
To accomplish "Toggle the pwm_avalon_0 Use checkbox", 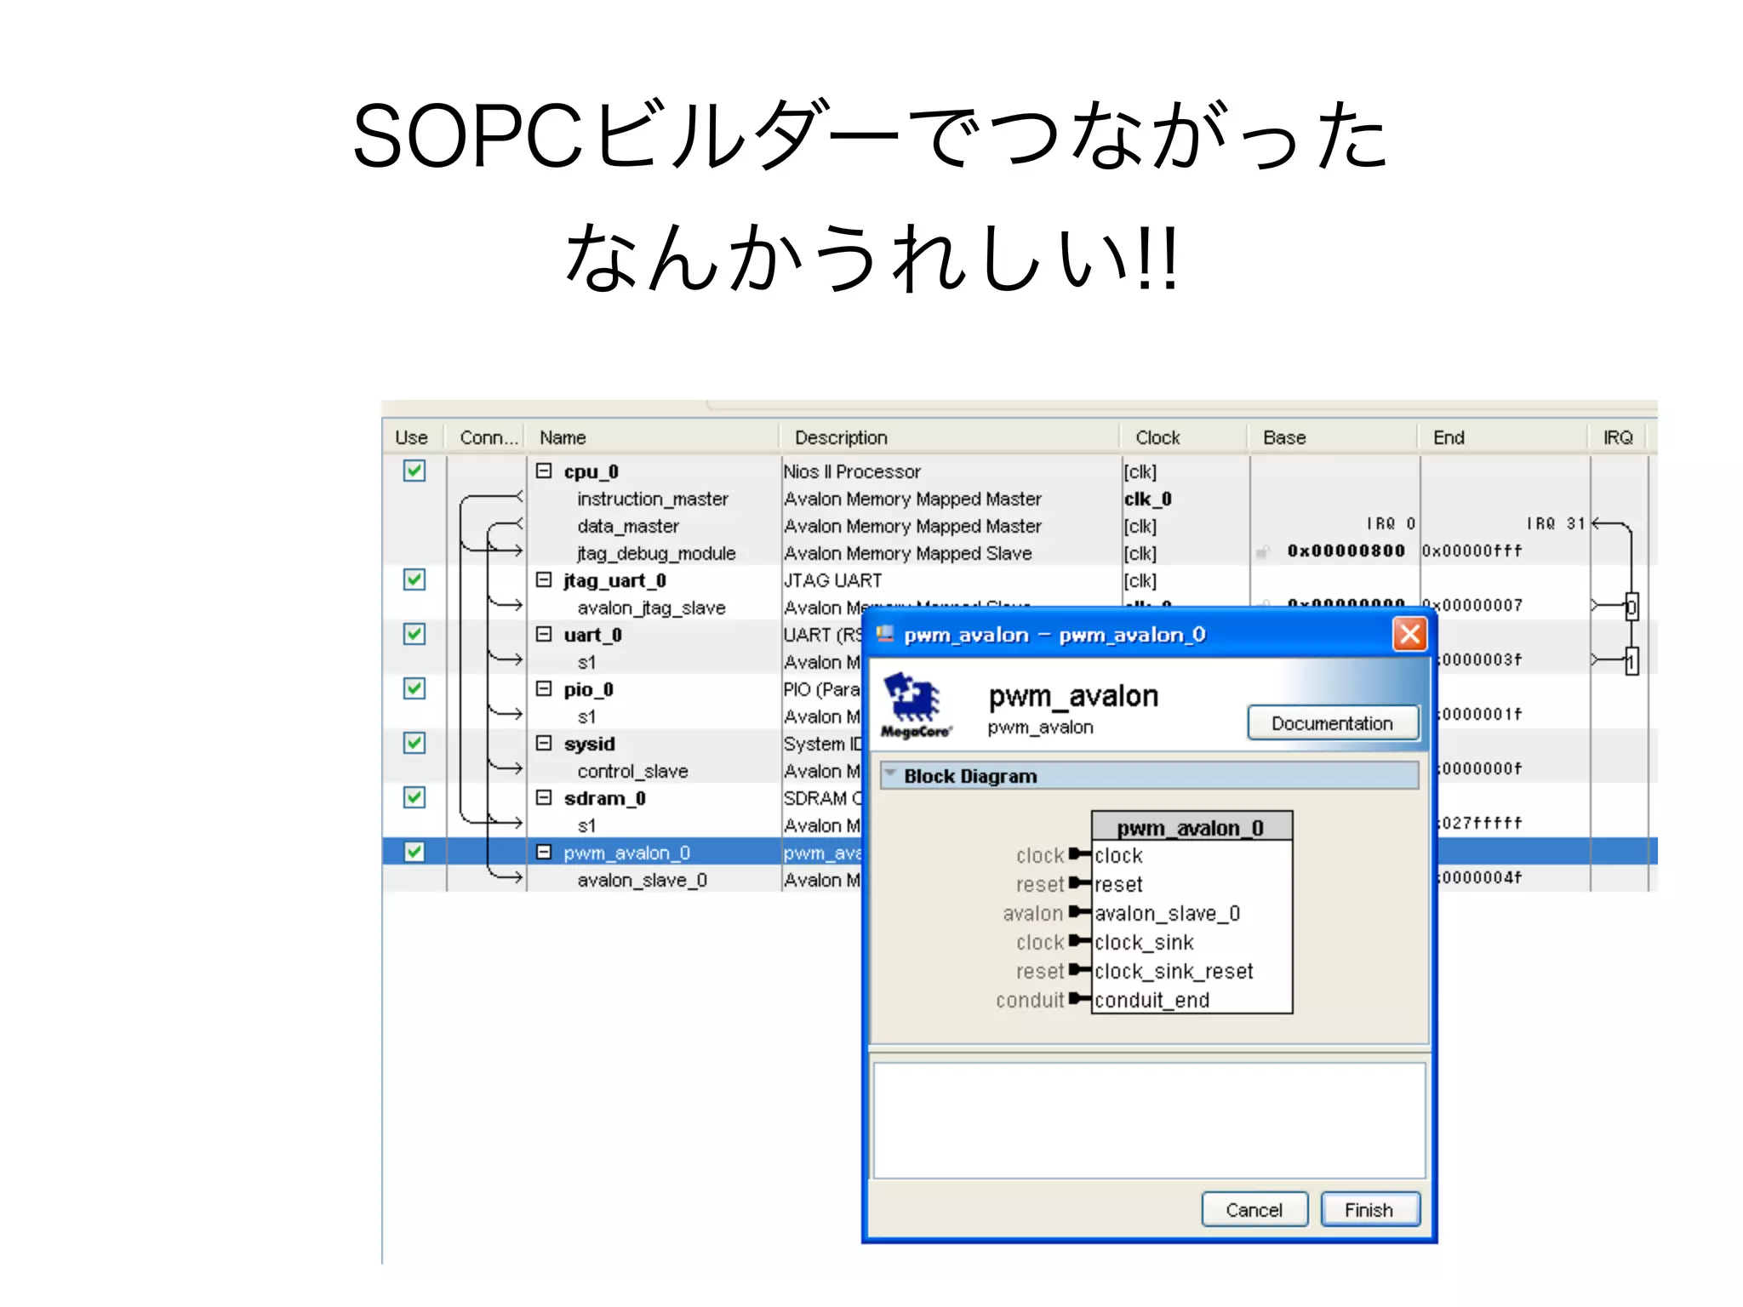I will tap(414, 852).
